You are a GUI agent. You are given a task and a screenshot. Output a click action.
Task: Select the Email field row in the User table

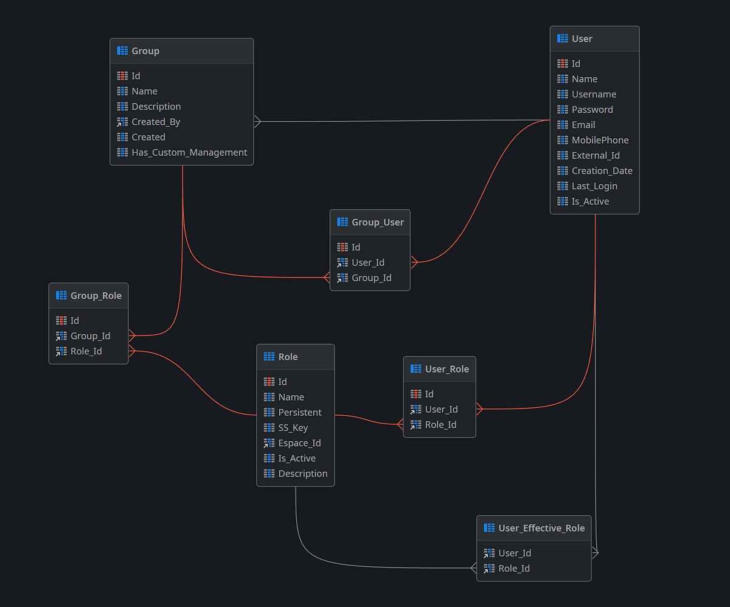[x=583, y=124]
